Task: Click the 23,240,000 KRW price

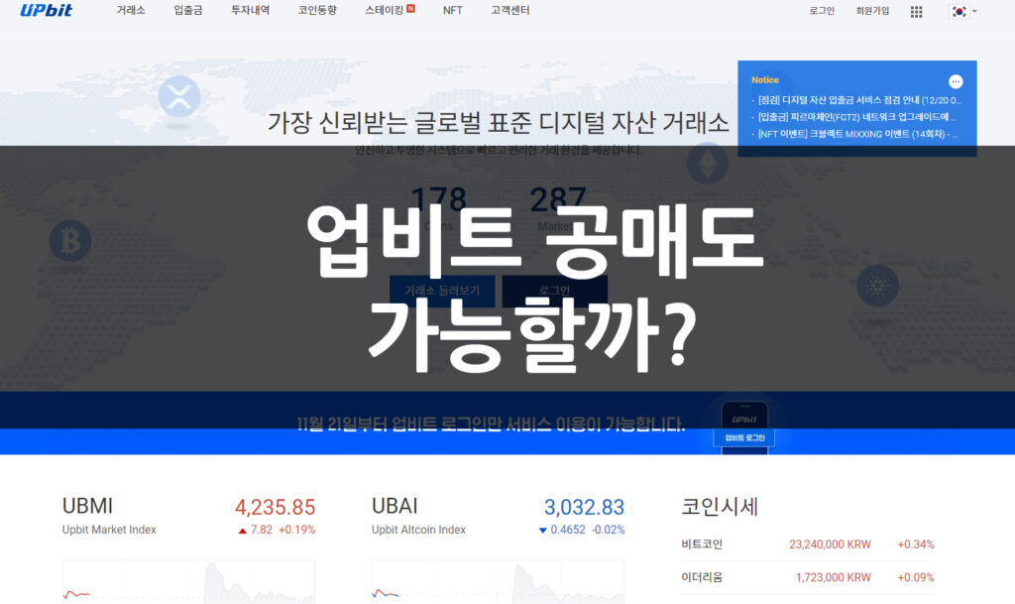Action: 830,544
